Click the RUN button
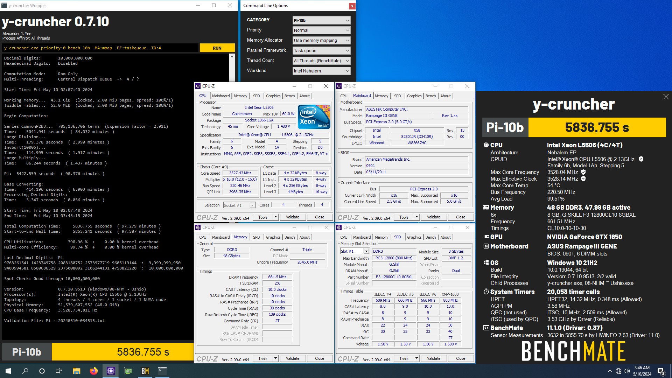The width and height of the screenshot is (672, 378). coord(217,48)
